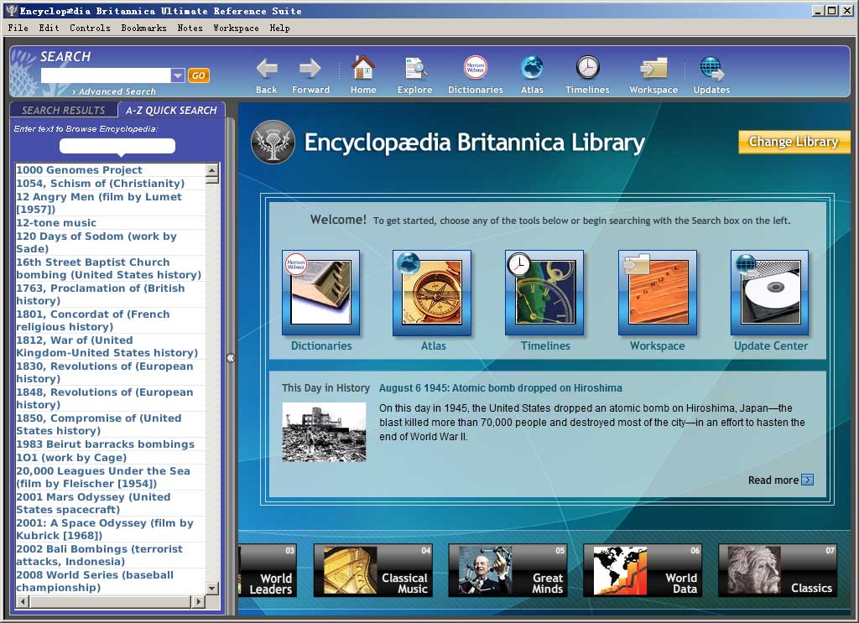Click list scrollbar down arrow
The image size is (859, 623).
(212, 588)
